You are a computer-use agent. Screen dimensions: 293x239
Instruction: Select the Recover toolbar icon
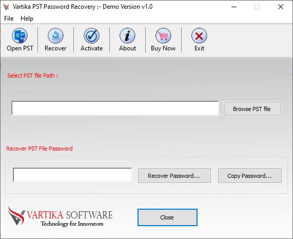(x=55, y=35)
